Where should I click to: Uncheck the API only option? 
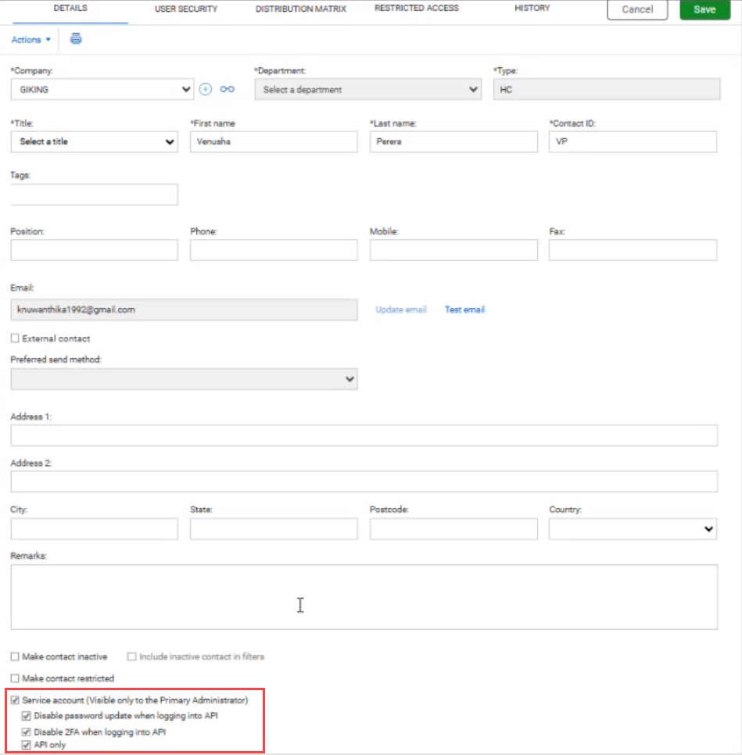(27, 745)
